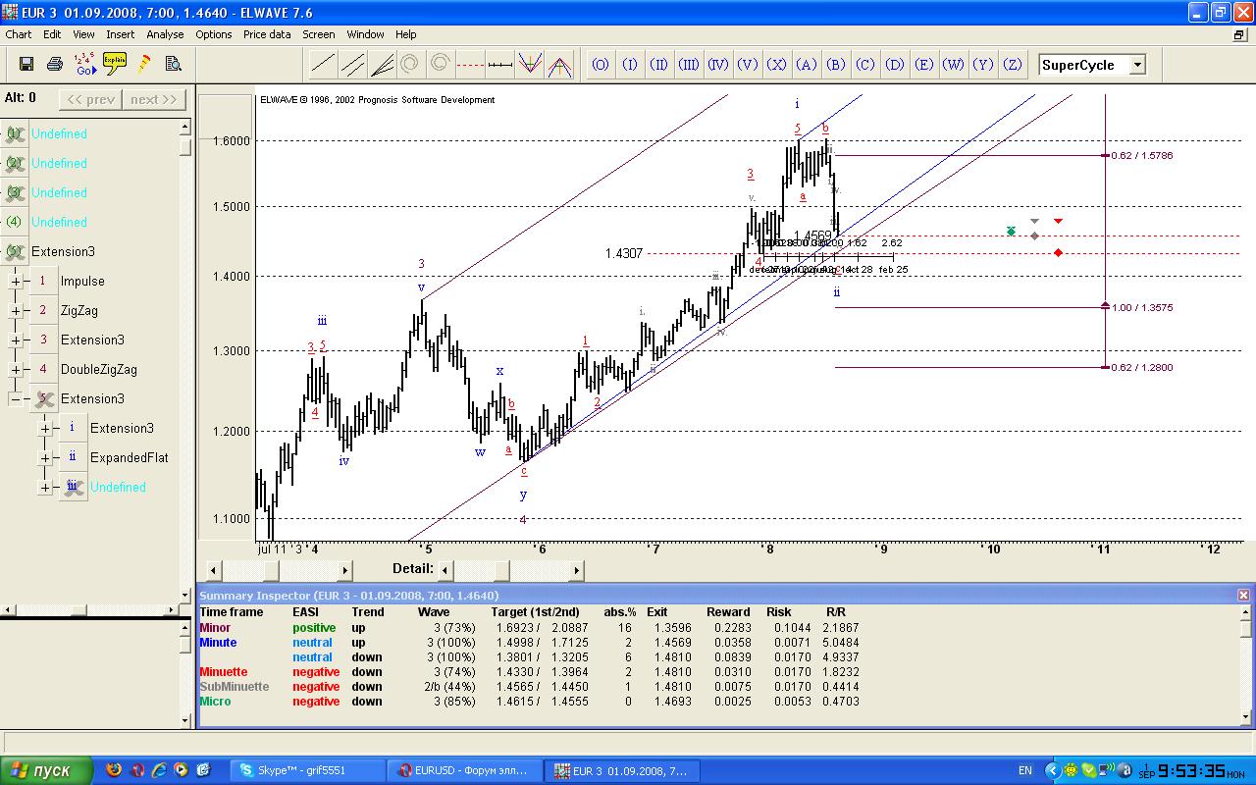This screenshot has height=785, width=1256.
Task: Expand wave 3 Extension3 tree node
Action: click(x=16, y=340)
